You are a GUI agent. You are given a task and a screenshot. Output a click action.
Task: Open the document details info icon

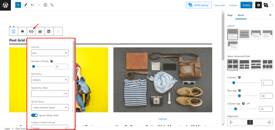[x=45, y=5]
